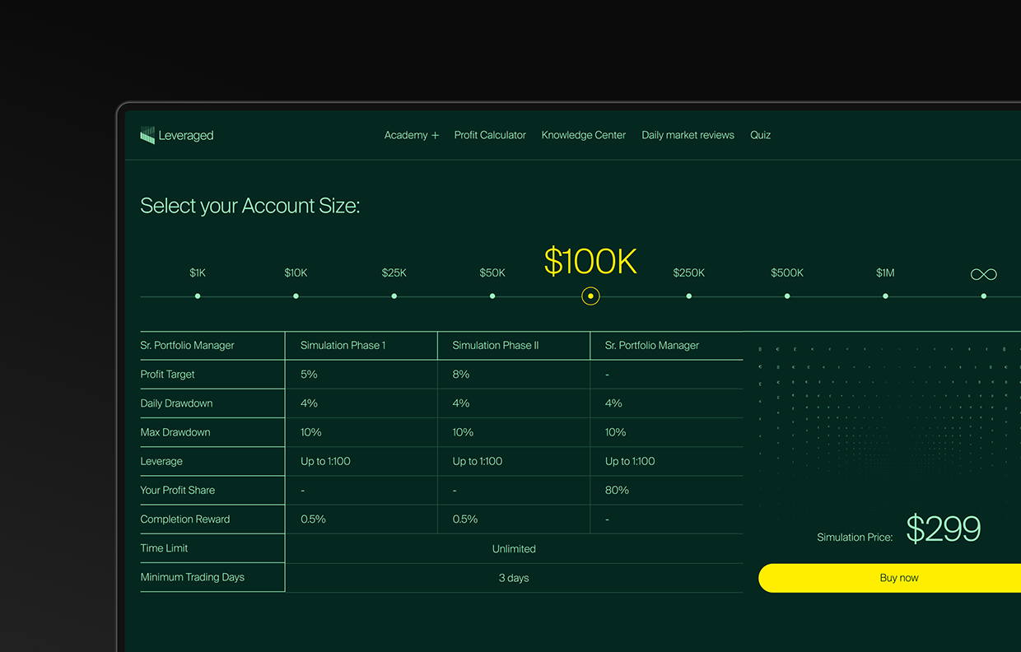
Task: Select the $500K account size
Action: 787,296
